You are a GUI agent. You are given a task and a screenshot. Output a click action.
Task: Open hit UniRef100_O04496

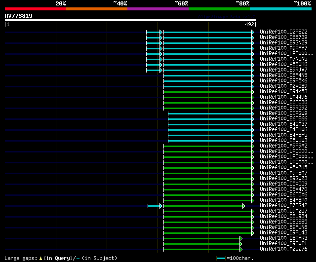(283, 97)
